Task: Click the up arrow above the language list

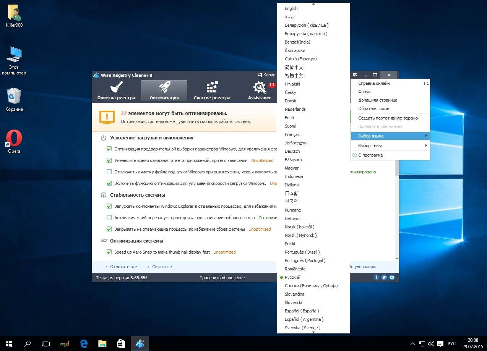Action: [x=313, y=4]
